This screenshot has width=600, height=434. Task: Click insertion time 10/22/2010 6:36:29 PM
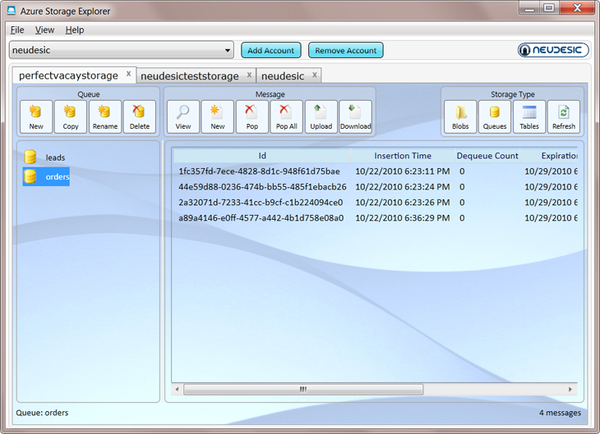[403, 218]
